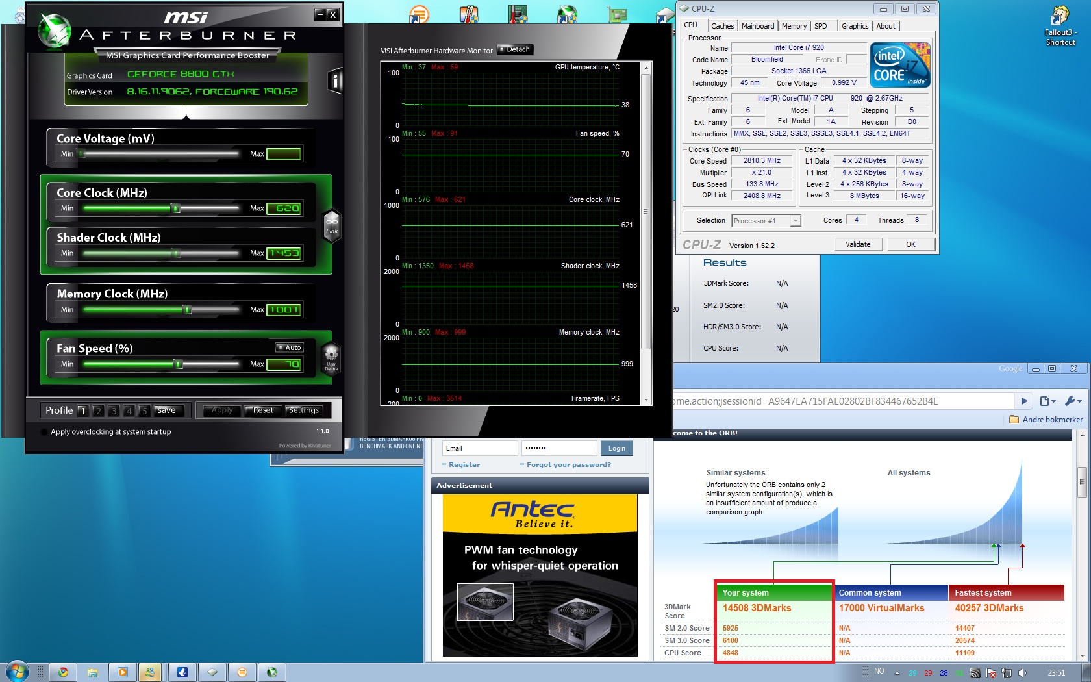Toggle the core and shader clock Link button
The width and height of the screenshot is (1091, 682).
(332, 225)
